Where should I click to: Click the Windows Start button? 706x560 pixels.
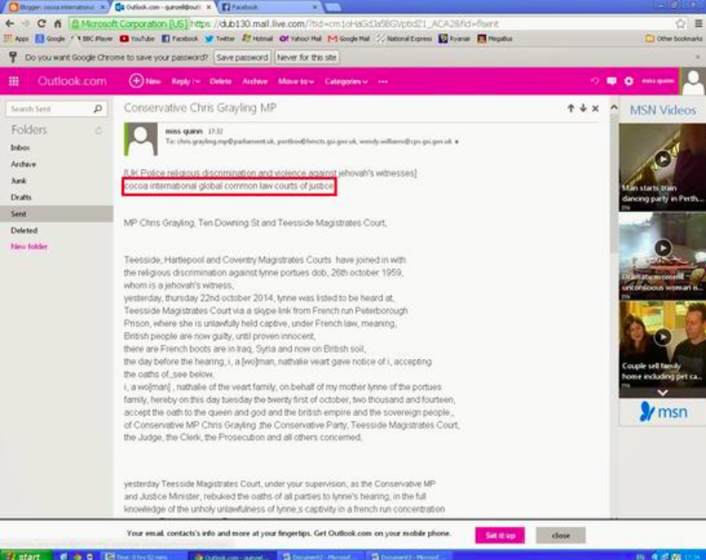click(25, 556)
